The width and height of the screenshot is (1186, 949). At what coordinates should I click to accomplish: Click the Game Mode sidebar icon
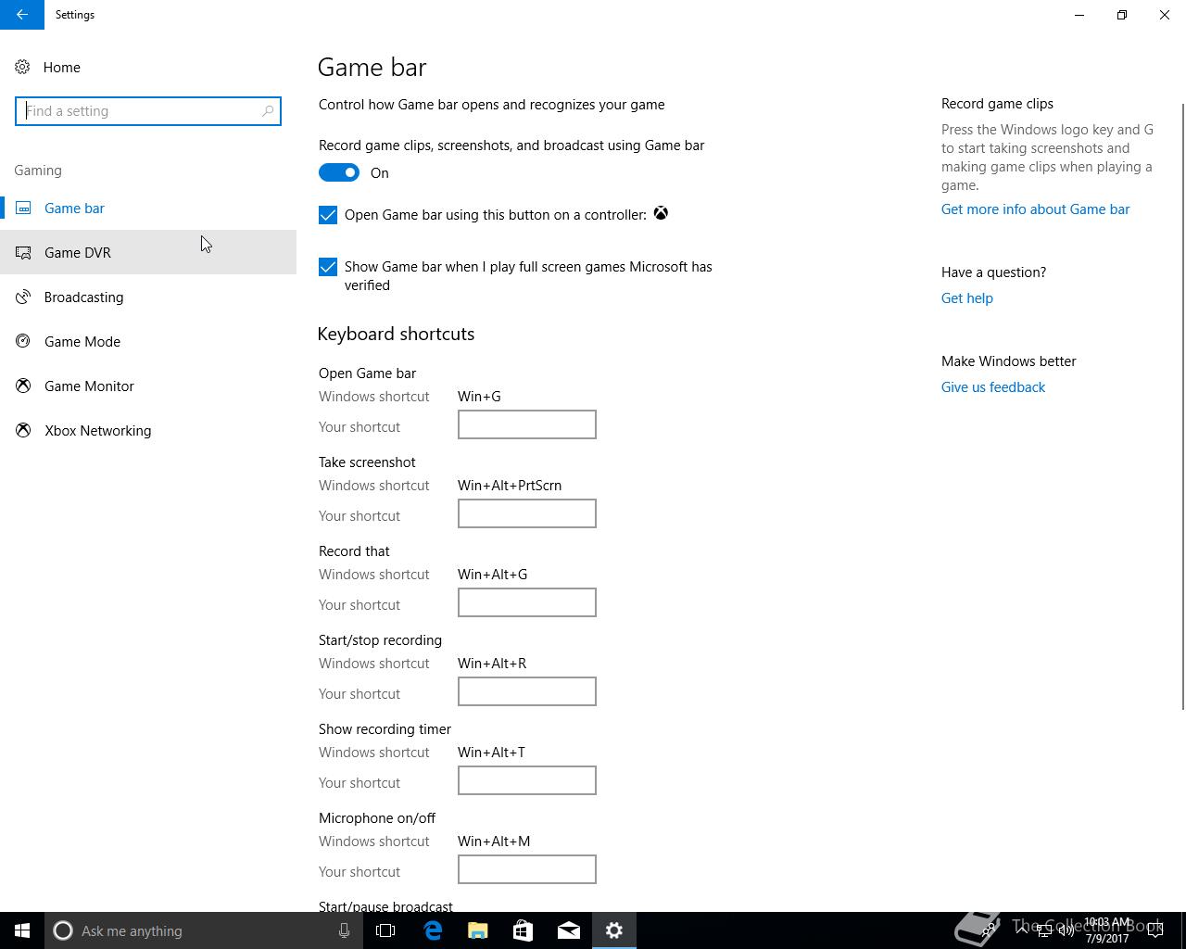click(x=23, y=341)
